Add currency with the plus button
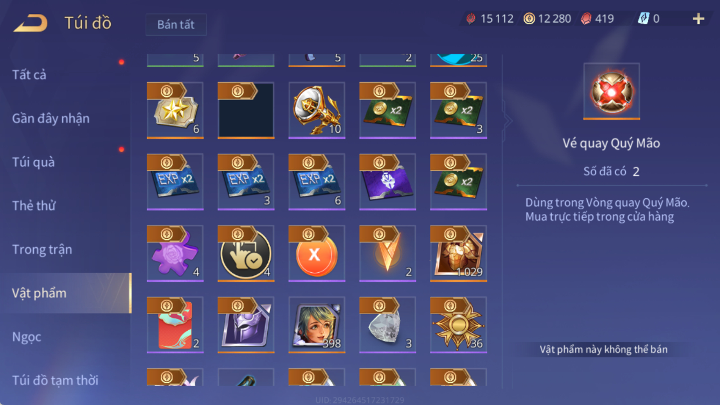Image resolution: width=720 pixels, height=405 pixels. tap(698, 19)
